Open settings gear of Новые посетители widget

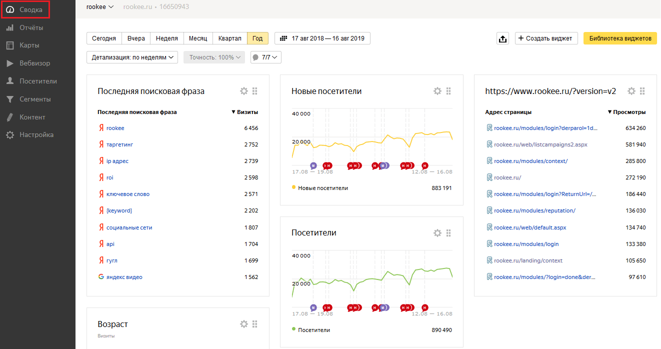(x=437, y=91)
